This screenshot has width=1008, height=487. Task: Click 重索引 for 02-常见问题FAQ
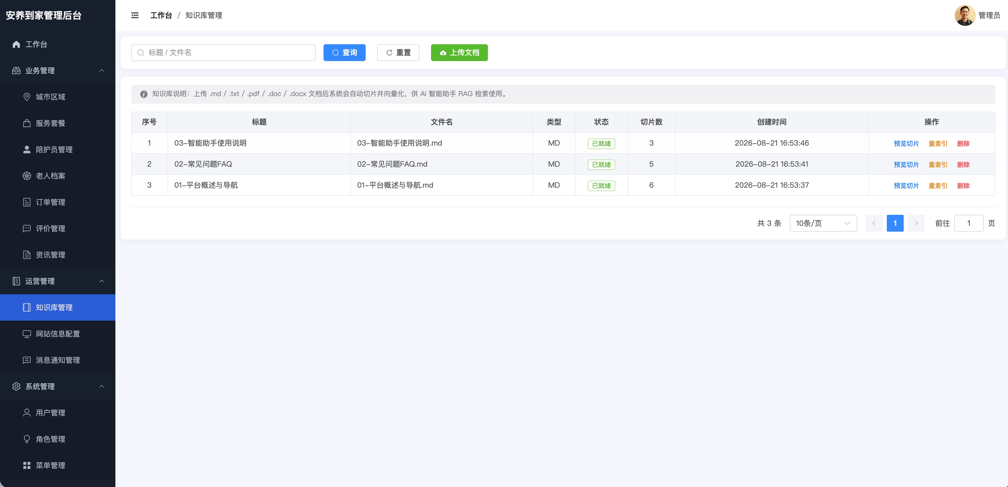pos(938,165)
